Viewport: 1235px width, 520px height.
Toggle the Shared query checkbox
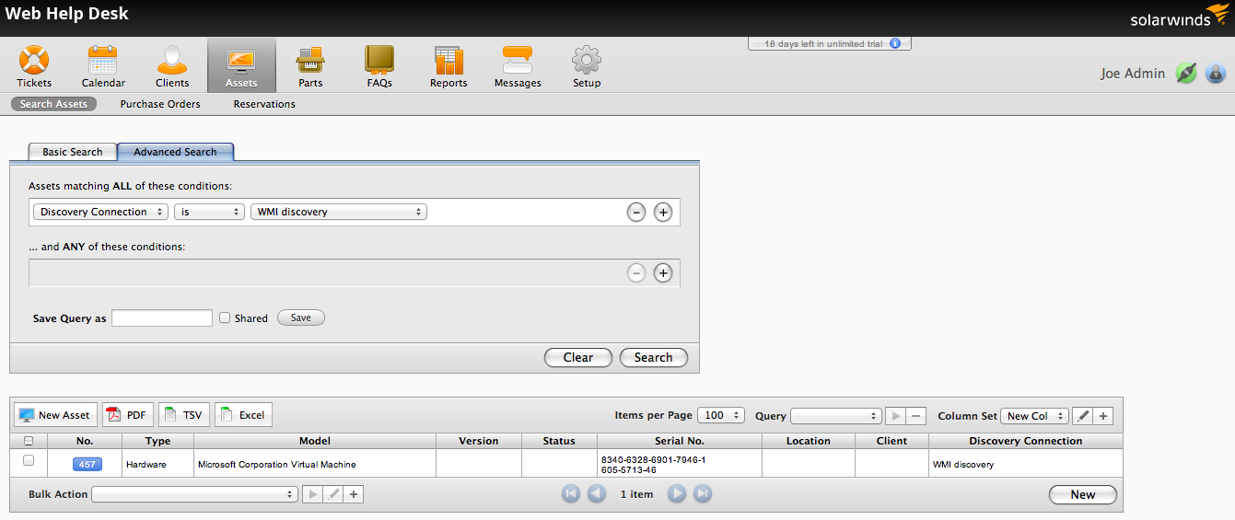[225, 318]
